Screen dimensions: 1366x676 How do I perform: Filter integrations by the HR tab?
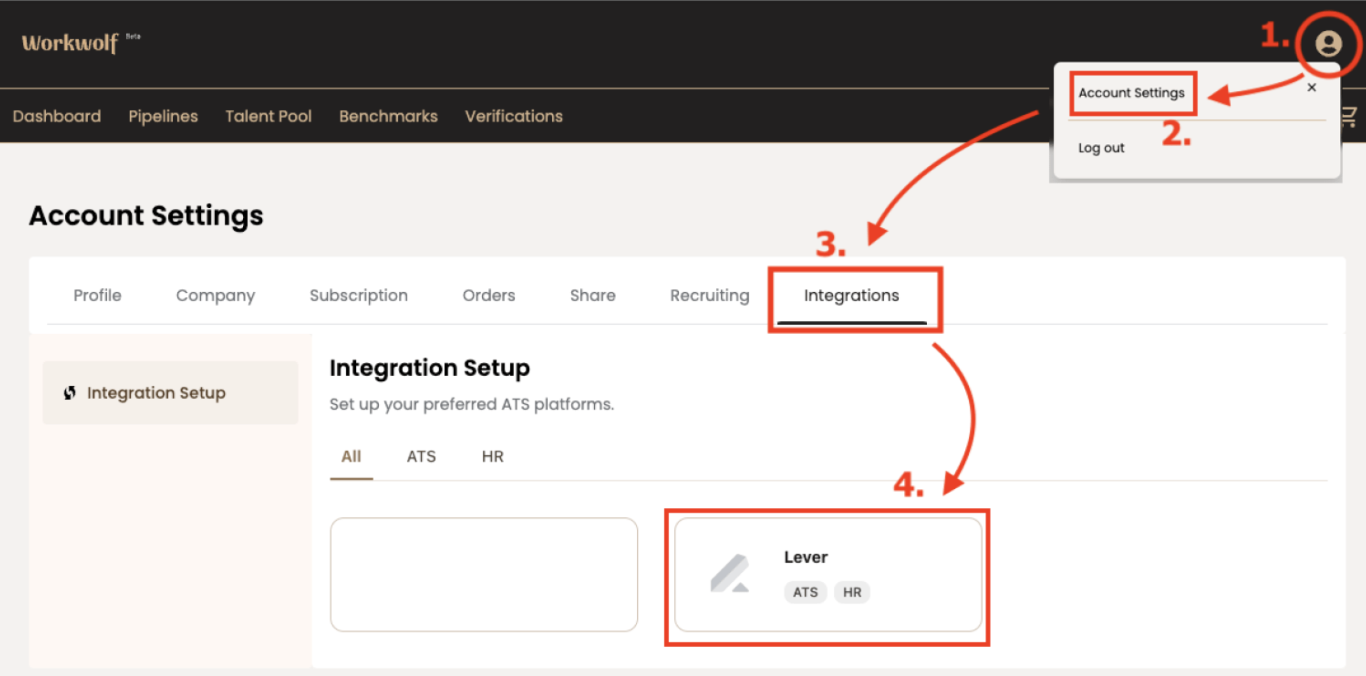click(x=492, y=457)
